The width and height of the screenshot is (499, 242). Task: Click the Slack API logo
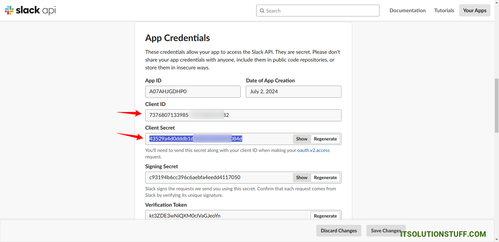[30, 10]
